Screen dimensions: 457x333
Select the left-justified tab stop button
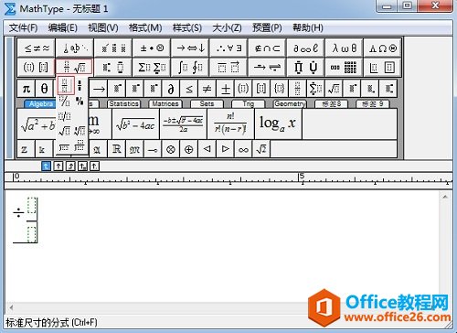[46, 166]
